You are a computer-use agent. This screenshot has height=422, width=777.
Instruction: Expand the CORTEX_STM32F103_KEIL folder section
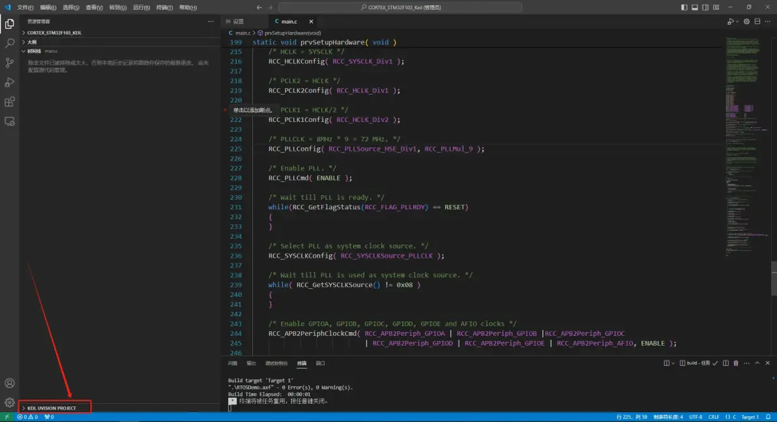pyautogui.click(x=53, y=33)
